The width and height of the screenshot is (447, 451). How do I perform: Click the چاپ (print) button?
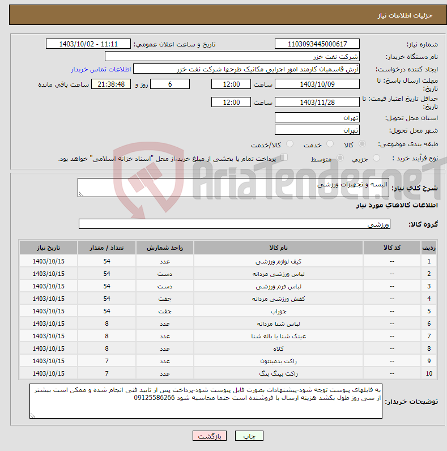click(x=249, y=436)
